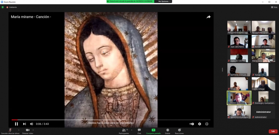The width and height of the screenshot is (279, 135).
Task: Click the share arrow on video
Action: 208,17
